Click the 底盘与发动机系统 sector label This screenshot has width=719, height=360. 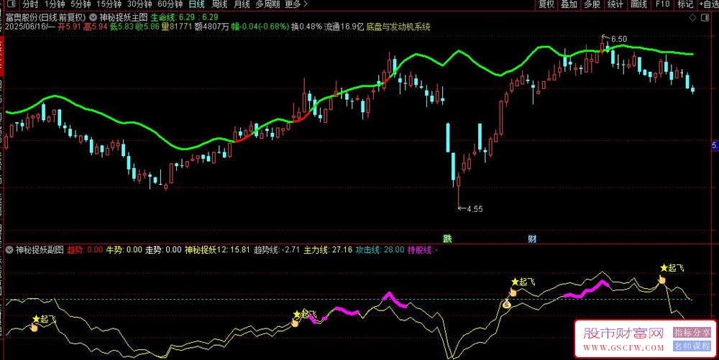coord(398,27)
